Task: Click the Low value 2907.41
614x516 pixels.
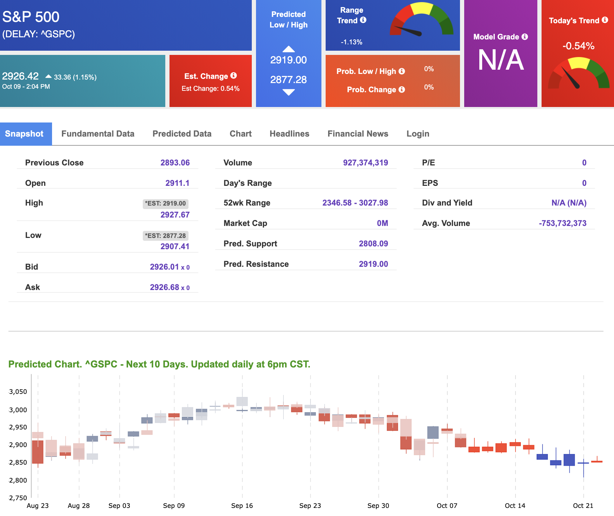Action: click(x=175, y=246)
